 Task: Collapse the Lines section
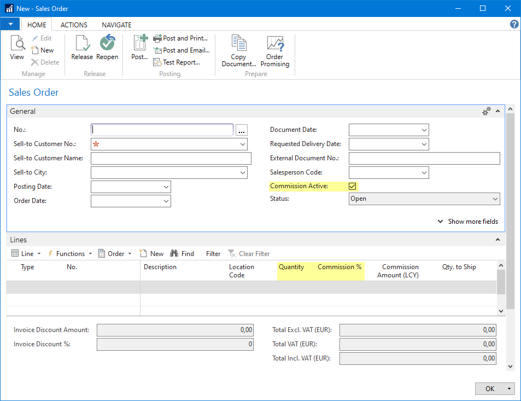point(497,240)
